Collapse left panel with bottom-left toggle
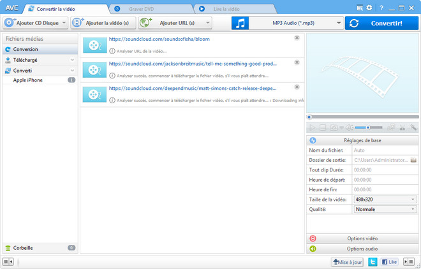421x269 pixels. click(x=8, y=262)
